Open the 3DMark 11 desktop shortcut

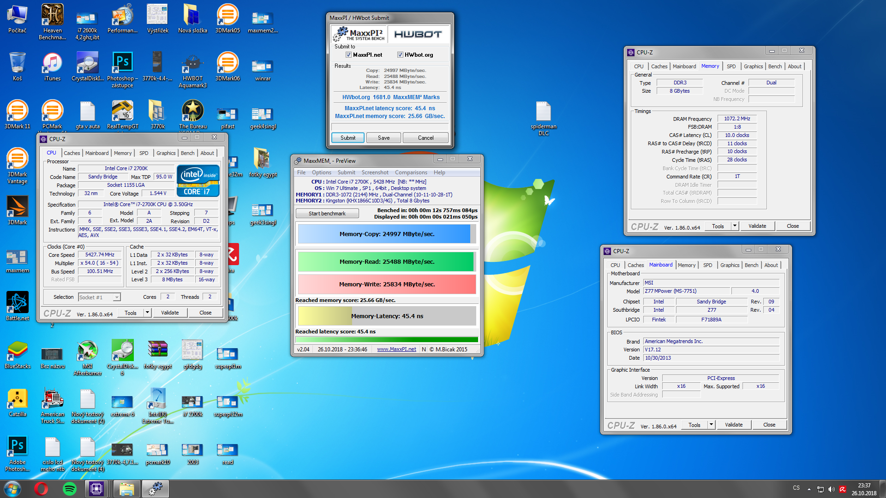point(17,114)
